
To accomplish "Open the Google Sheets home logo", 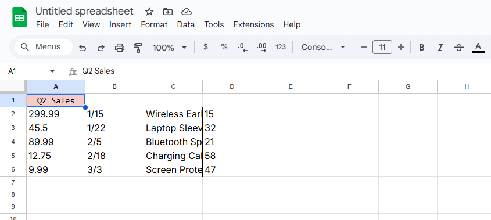I will 20,17.
